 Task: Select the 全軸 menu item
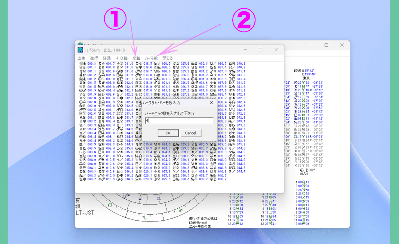point(136,58)
